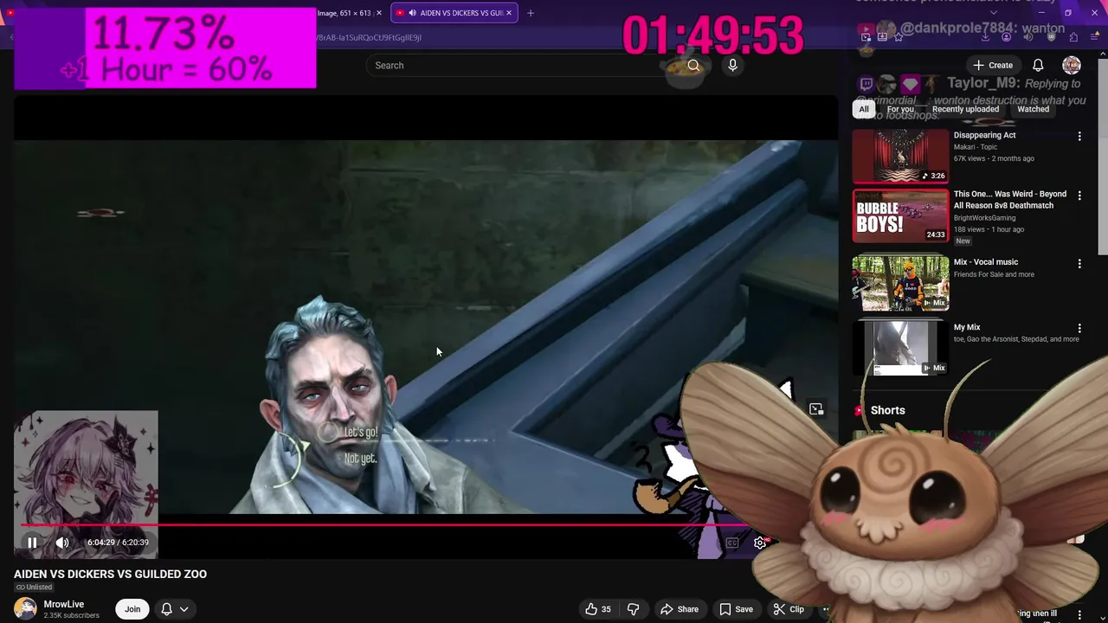Open the browser hamburger menu
The height and width of the screenshot is (623, 1108).
1095,37
